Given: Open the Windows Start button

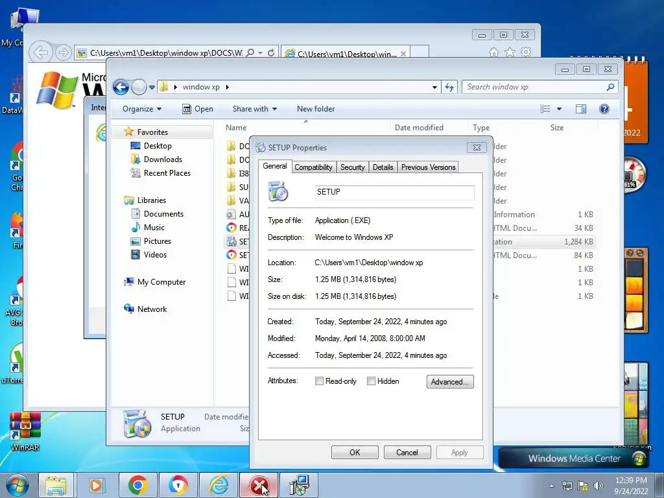Looking at the screenshot, I should click(x=18, y=485).
